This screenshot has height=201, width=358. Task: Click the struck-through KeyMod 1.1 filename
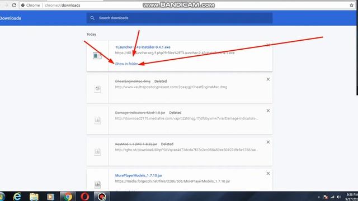136,144
